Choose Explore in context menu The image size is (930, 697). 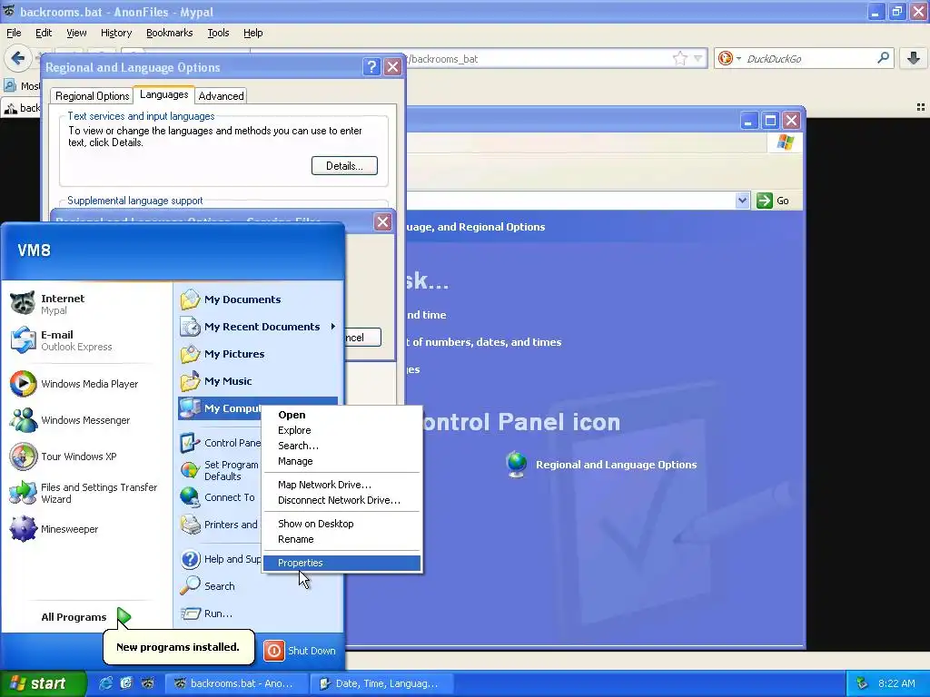[x=341, y=430]
